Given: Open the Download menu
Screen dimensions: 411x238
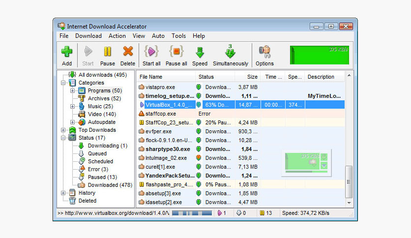Looking at the screenshot, I should click(x=88, y=36).
